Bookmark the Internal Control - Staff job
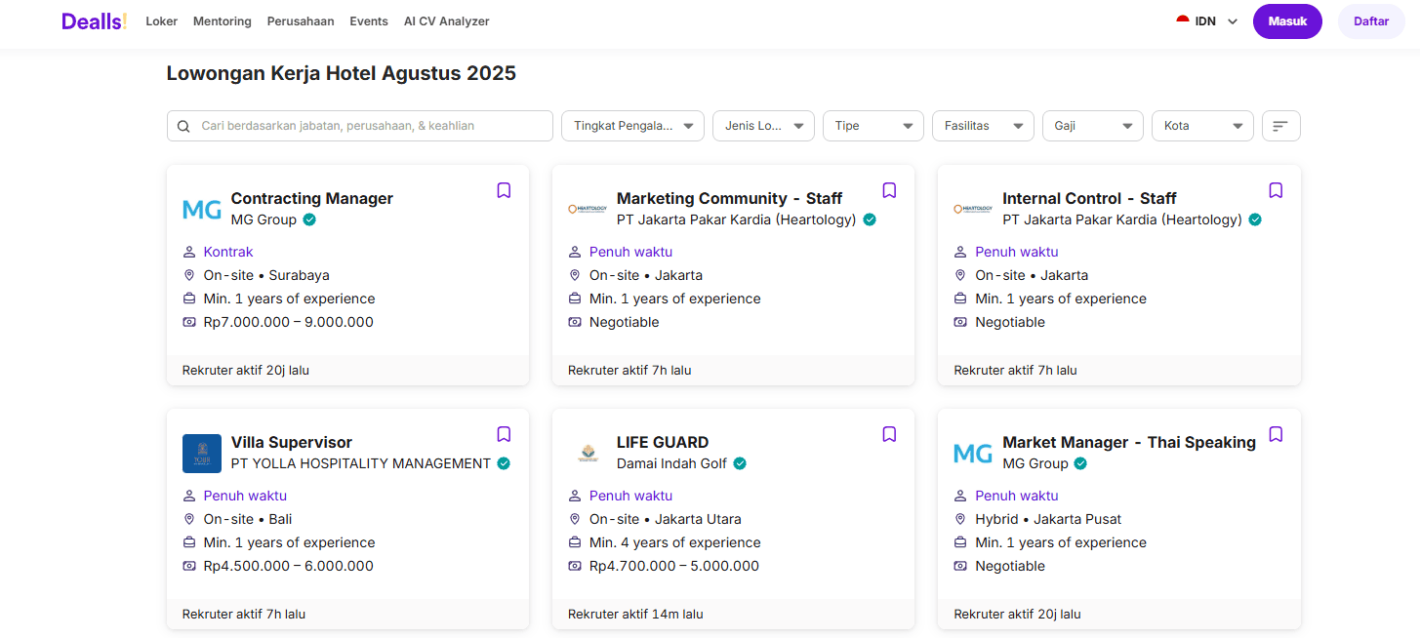Image resolution: width=1420 pixels, height=638 pixels. (x=1276, y=190)
